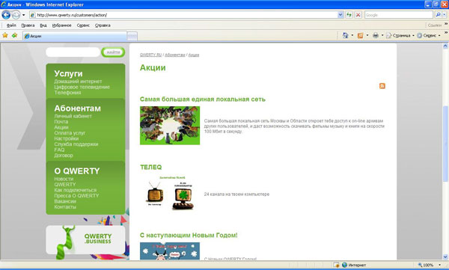This screenshot has height=270, width=449.
Task: Click the Add to Favorites star-plus icon
Action: click(15, 35)
